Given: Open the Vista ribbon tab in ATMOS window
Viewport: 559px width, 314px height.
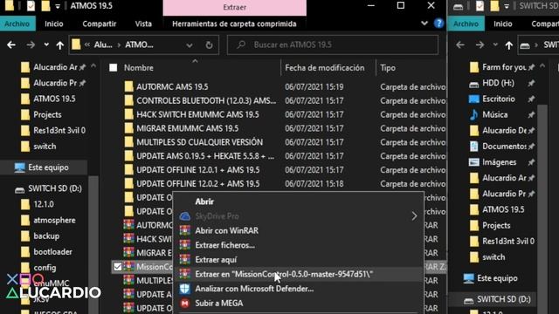Looking at the screenshot, I should [143, 24].
